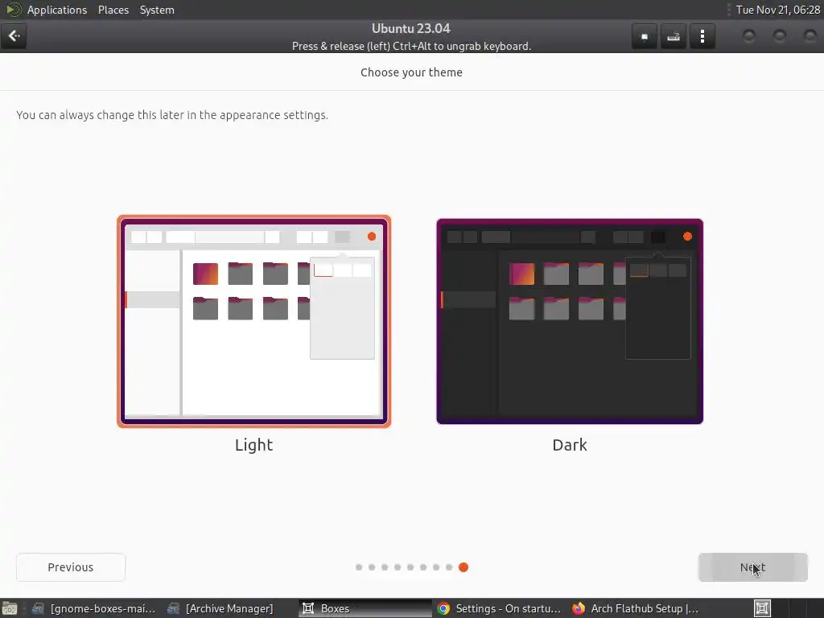Switch to Boxes taskbar window
Viewport: 824px width, 618px height.
point(365,608)
